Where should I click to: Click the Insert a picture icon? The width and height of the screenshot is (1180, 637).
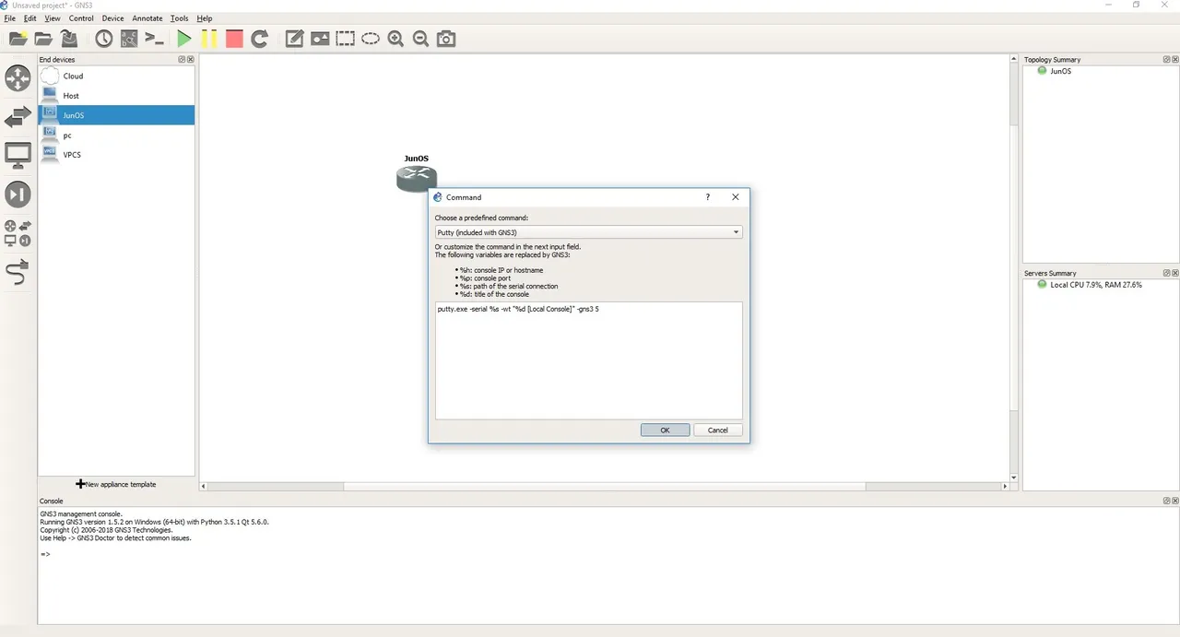tap(320, 39)
